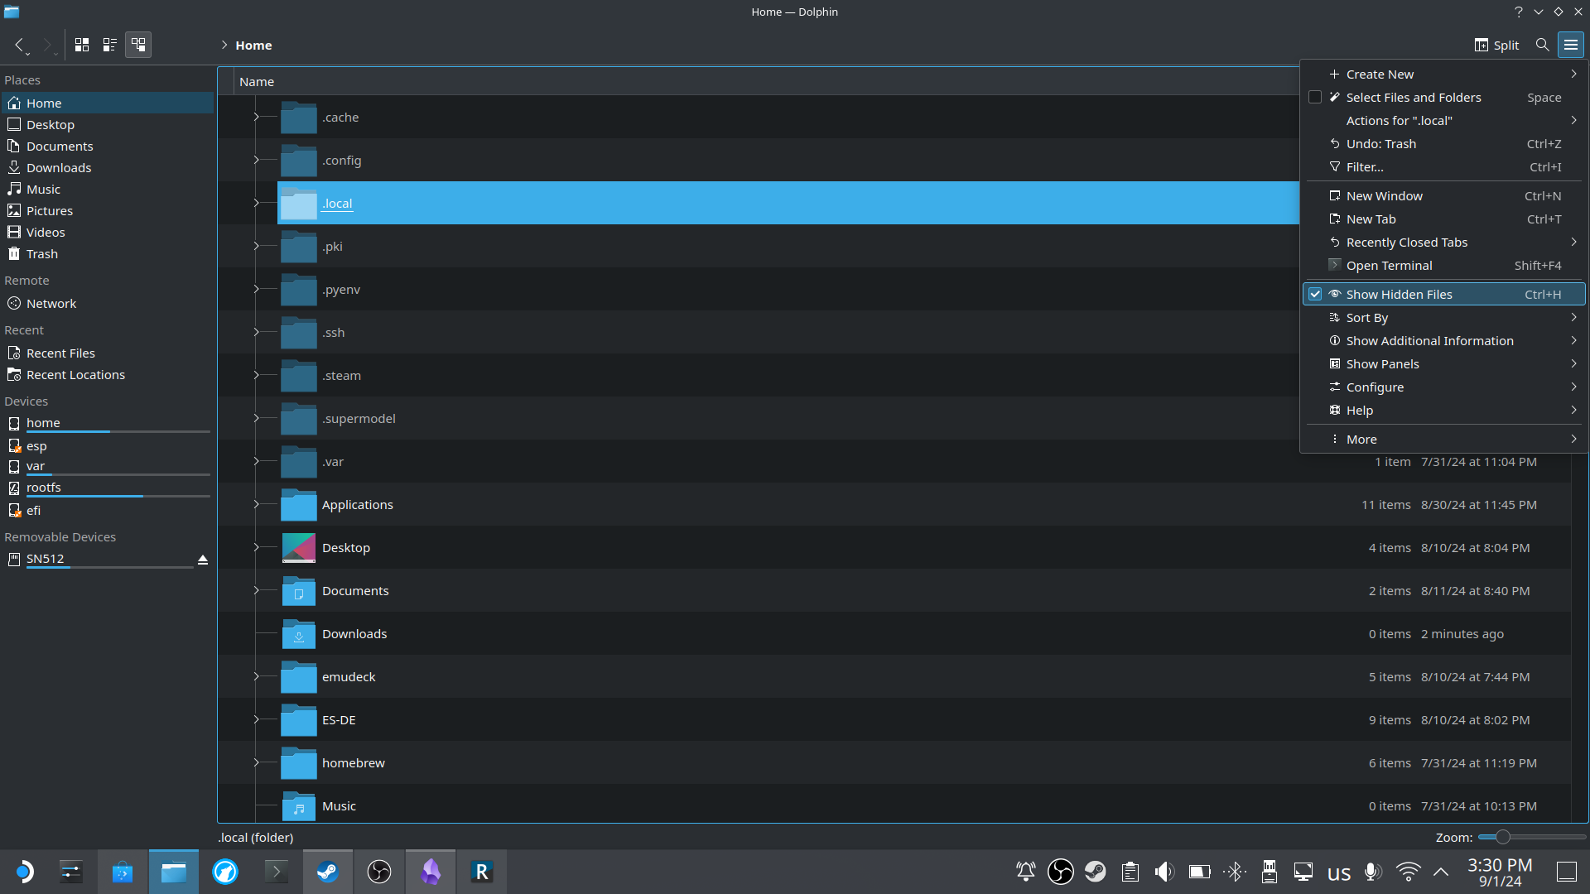The height and width of the screenshot is (894, 1590).
Task: Open Bluetooth settings in system tray
Action: [x=1234, y=872]
